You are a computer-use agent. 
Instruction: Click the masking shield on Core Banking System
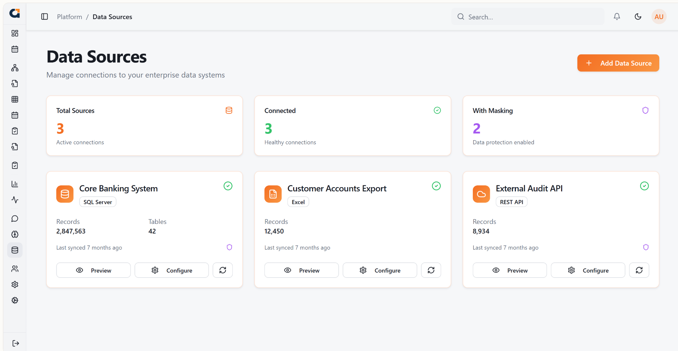(x=230, y=247)
